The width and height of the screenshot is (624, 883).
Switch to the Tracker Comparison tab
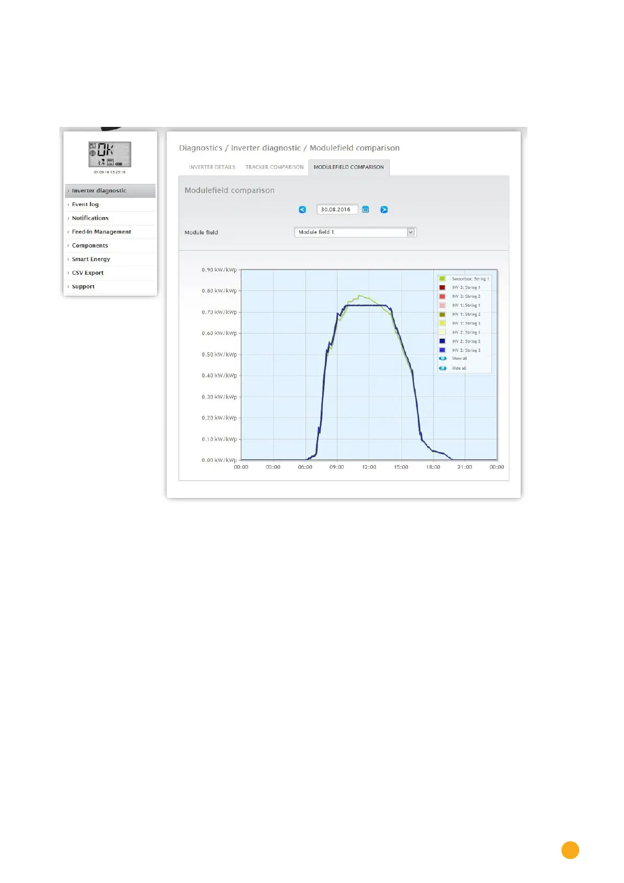click(275, 167)
